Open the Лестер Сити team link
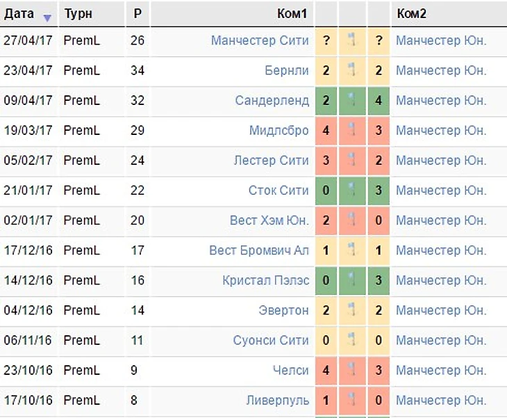 click(x=271, y=160)
